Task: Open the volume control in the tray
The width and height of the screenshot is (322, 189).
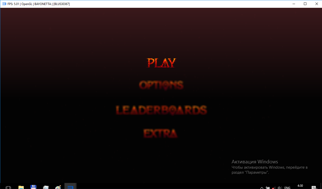Action: click(279, 187)
